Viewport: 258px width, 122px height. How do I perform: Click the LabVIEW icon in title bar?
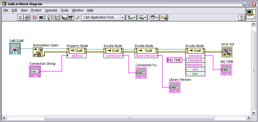[4, 4]
